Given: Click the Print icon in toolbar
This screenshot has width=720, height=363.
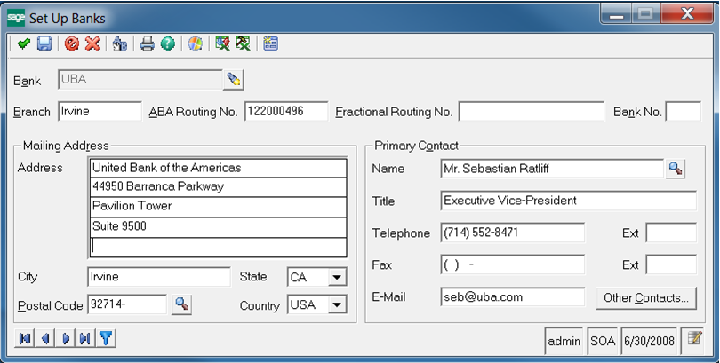Looking at the screenshot, I should point(148,43).
